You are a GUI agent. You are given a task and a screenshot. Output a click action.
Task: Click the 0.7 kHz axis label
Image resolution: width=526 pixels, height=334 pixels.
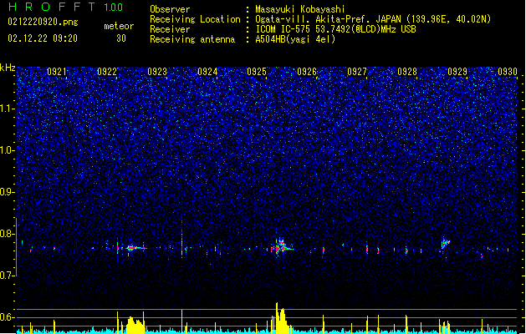(8, 276)
